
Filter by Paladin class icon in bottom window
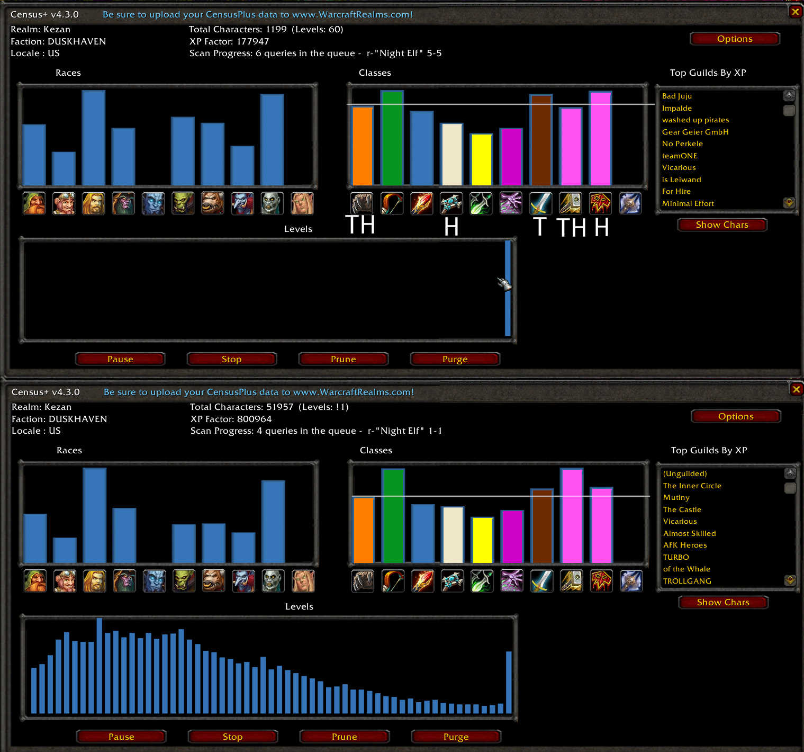572,581
